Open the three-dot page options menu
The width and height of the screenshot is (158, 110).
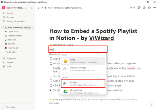pos(154,8)
